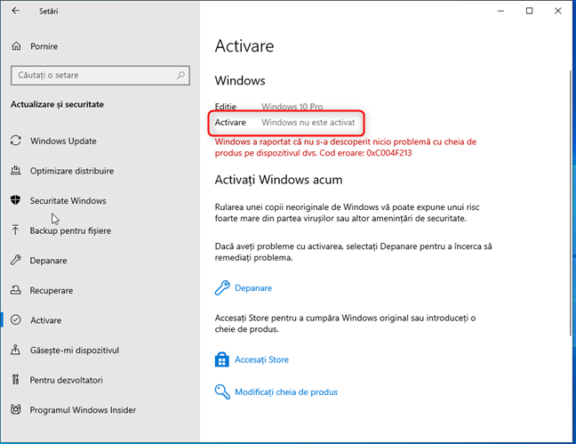Viewport: 576px width, 444px height.
Task: Open Securitate Windows section
Action: 68,200
